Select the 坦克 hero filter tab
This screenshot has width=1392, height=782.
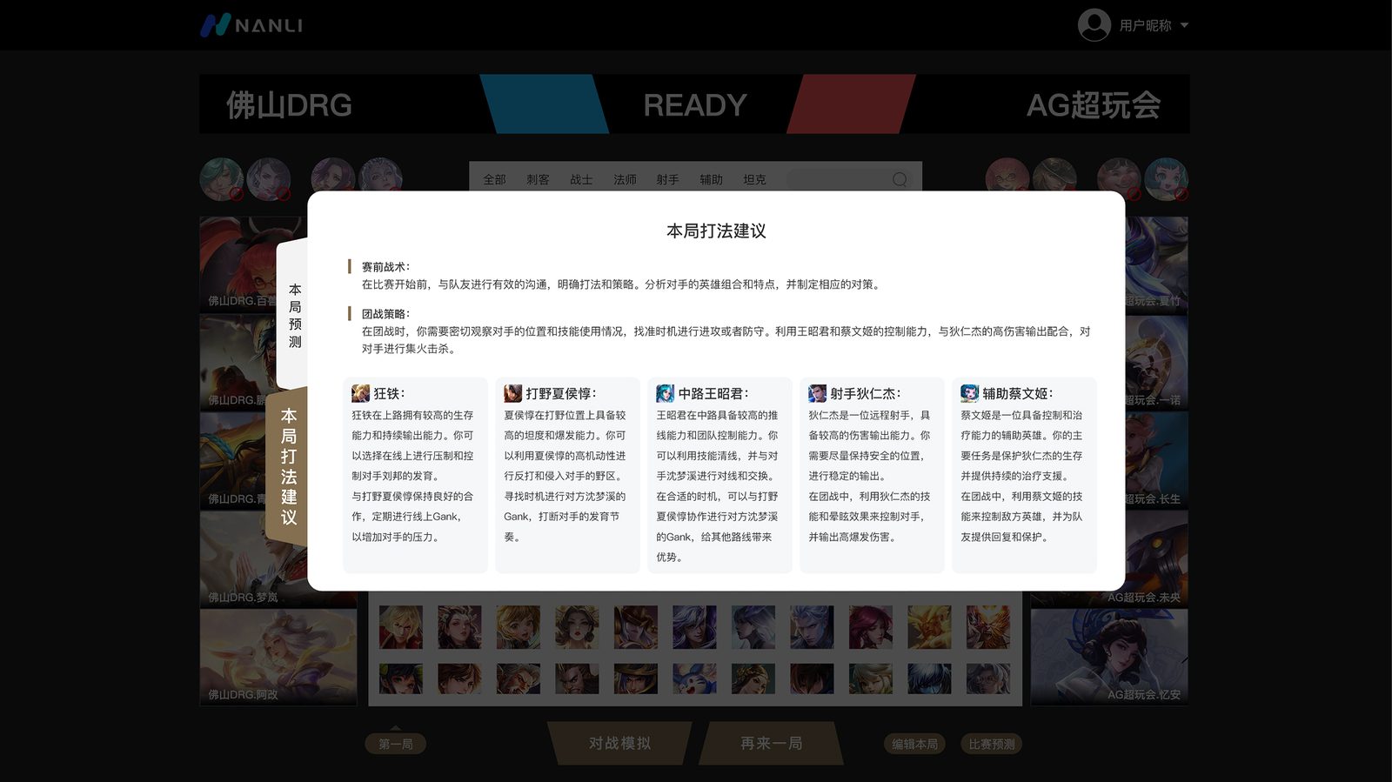point(754,179)
